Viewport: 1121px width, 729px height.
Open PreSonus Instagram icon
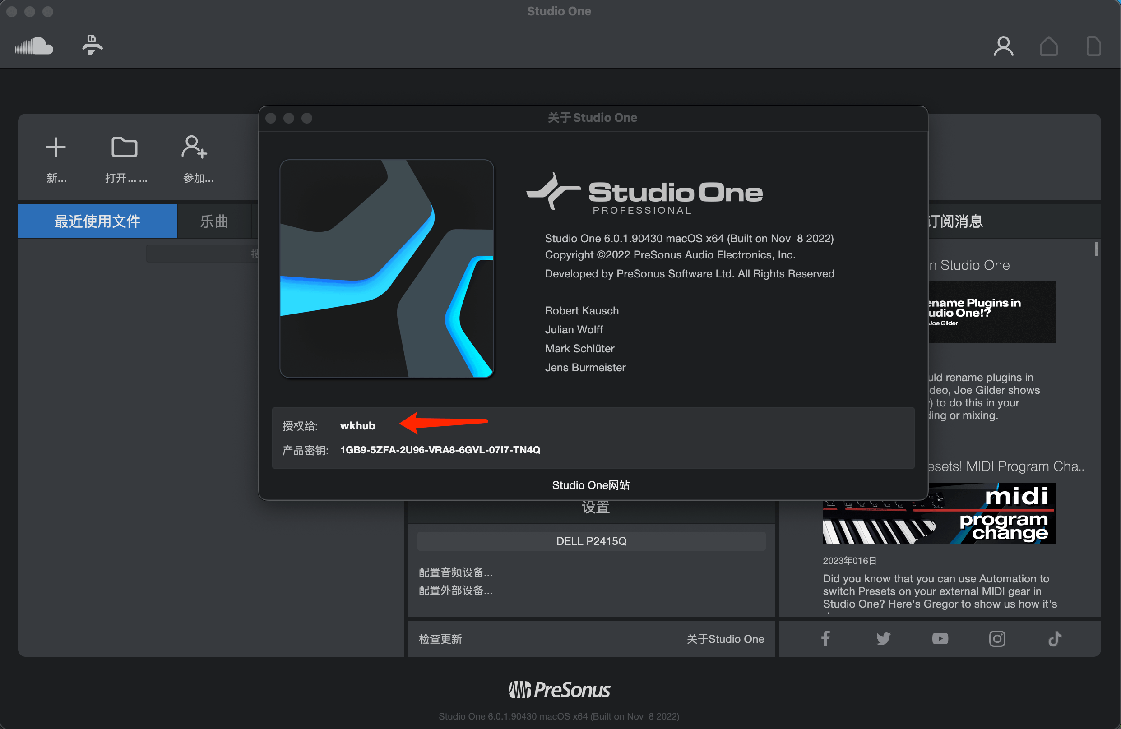(x=997, y=639)
